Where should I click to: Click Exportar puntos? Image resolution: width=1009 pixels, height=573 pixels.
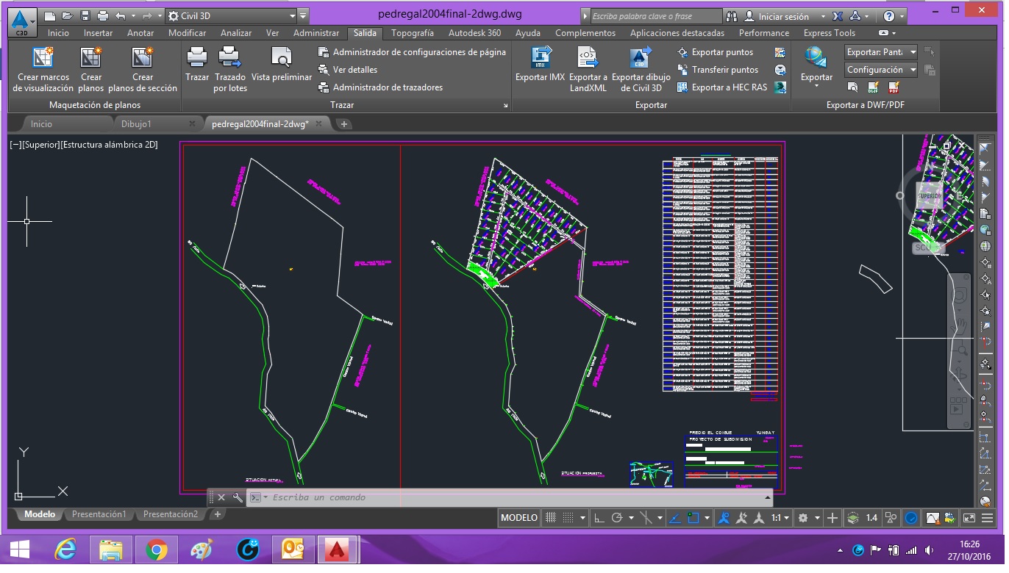pos(715,52)
